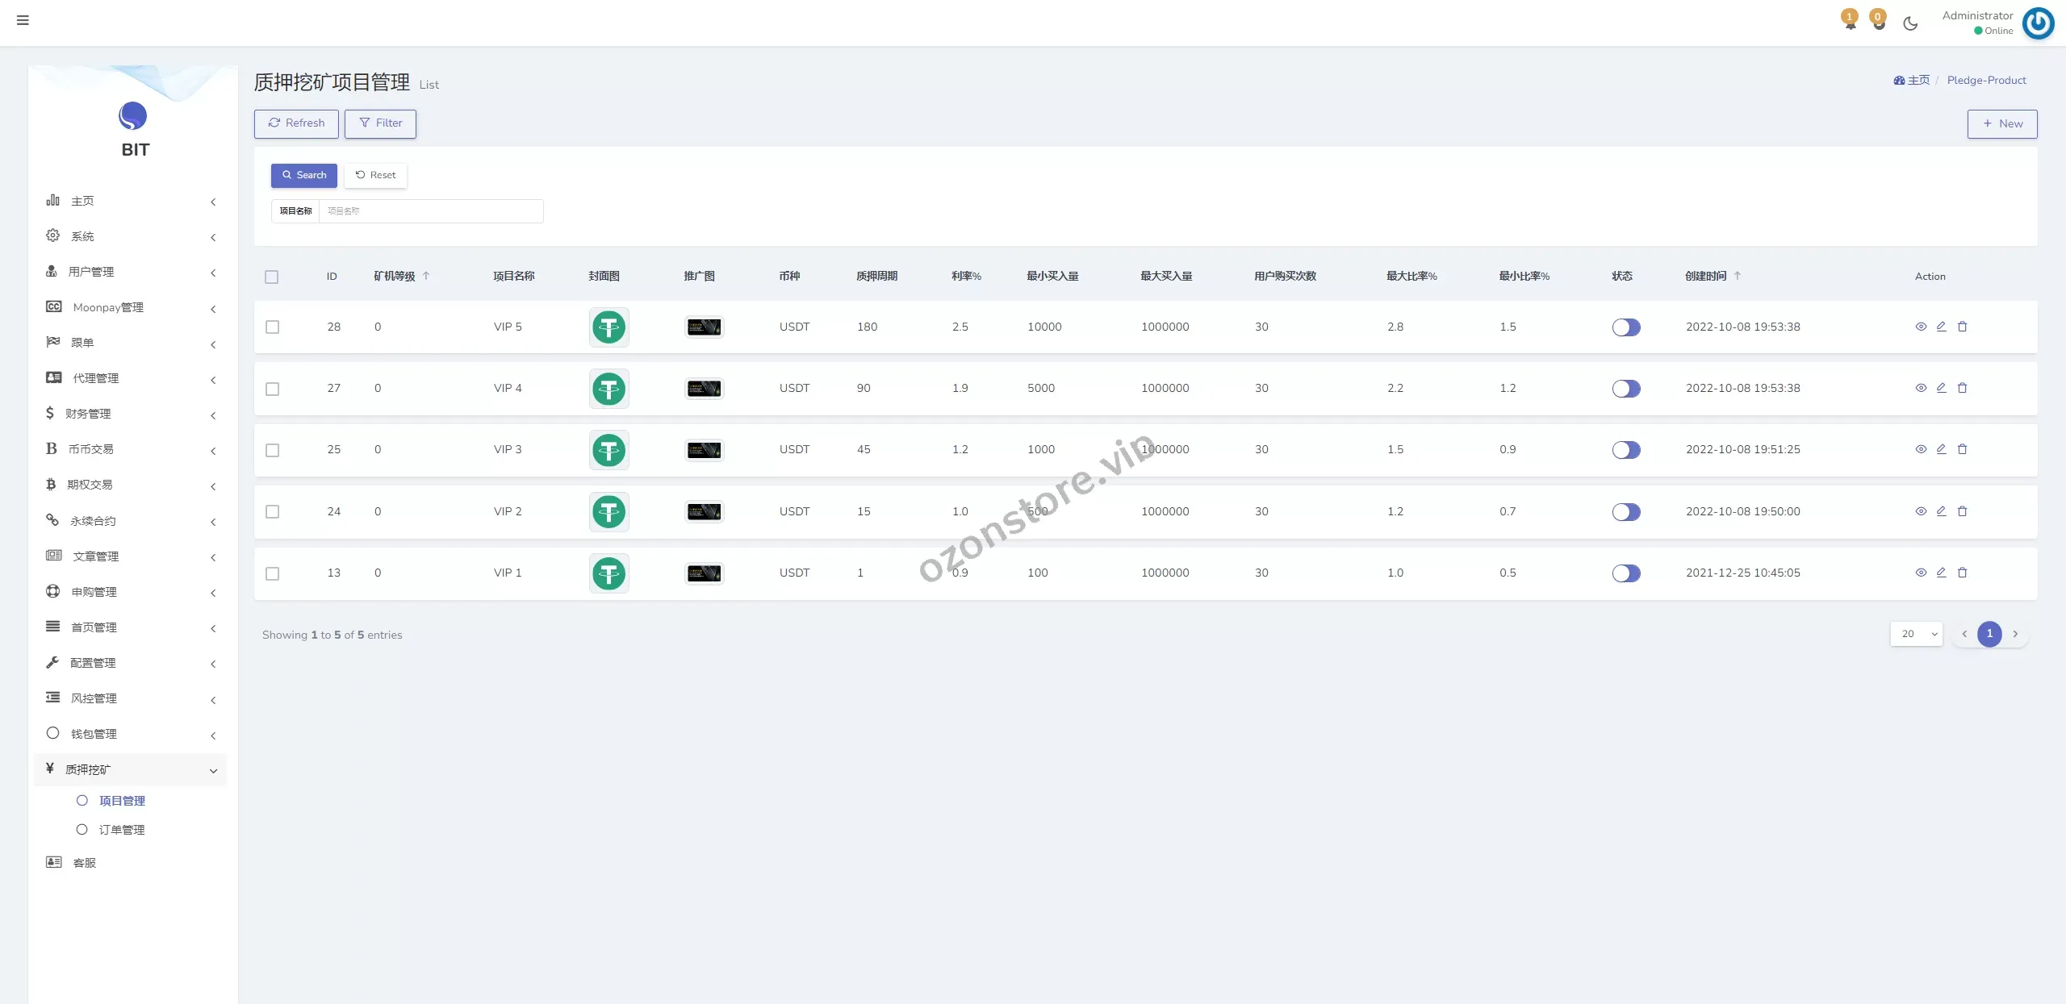This screenshot has width=2066, height=1004.
Task: Click the hamburger menu icon
Action: click(x=23, y=20)
